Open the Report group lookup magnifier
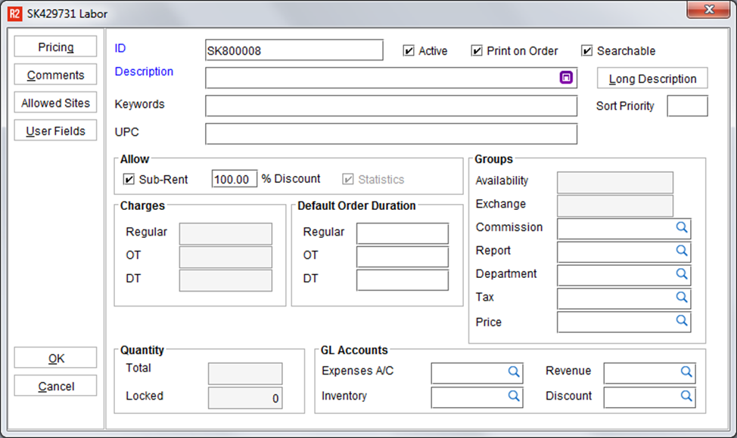 (682, 251)
